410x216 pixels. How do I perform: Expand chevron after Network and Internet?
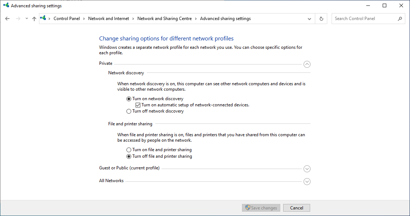tap(133, 19)
